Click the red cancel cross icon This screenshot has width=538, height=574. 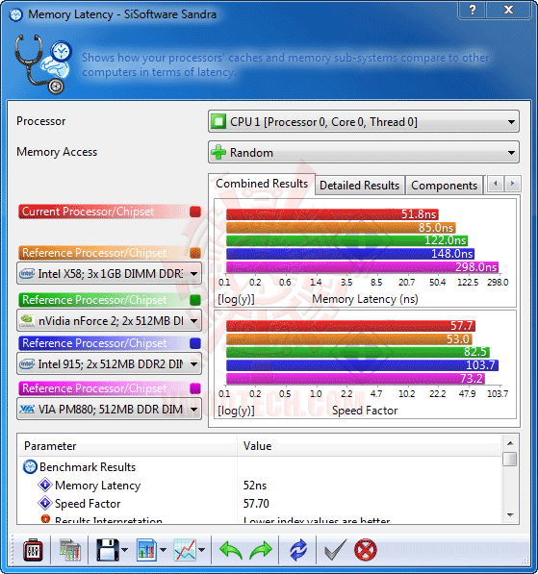click(x=366, y=550)
